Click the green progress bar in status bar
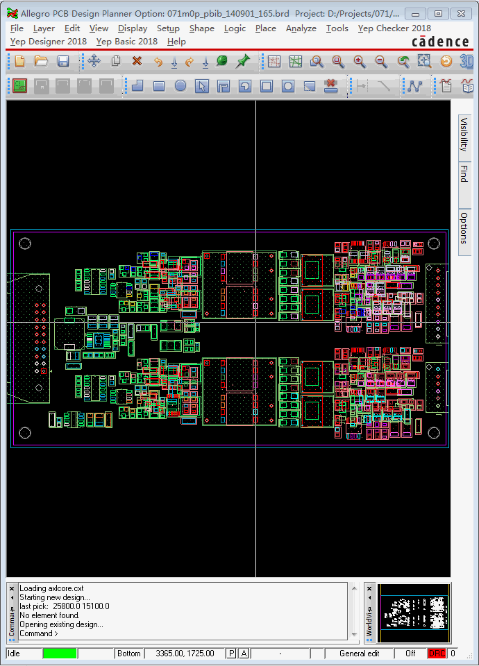Image resolution: width=479 pixels, height=666 pixels. (x=60, y=654)
